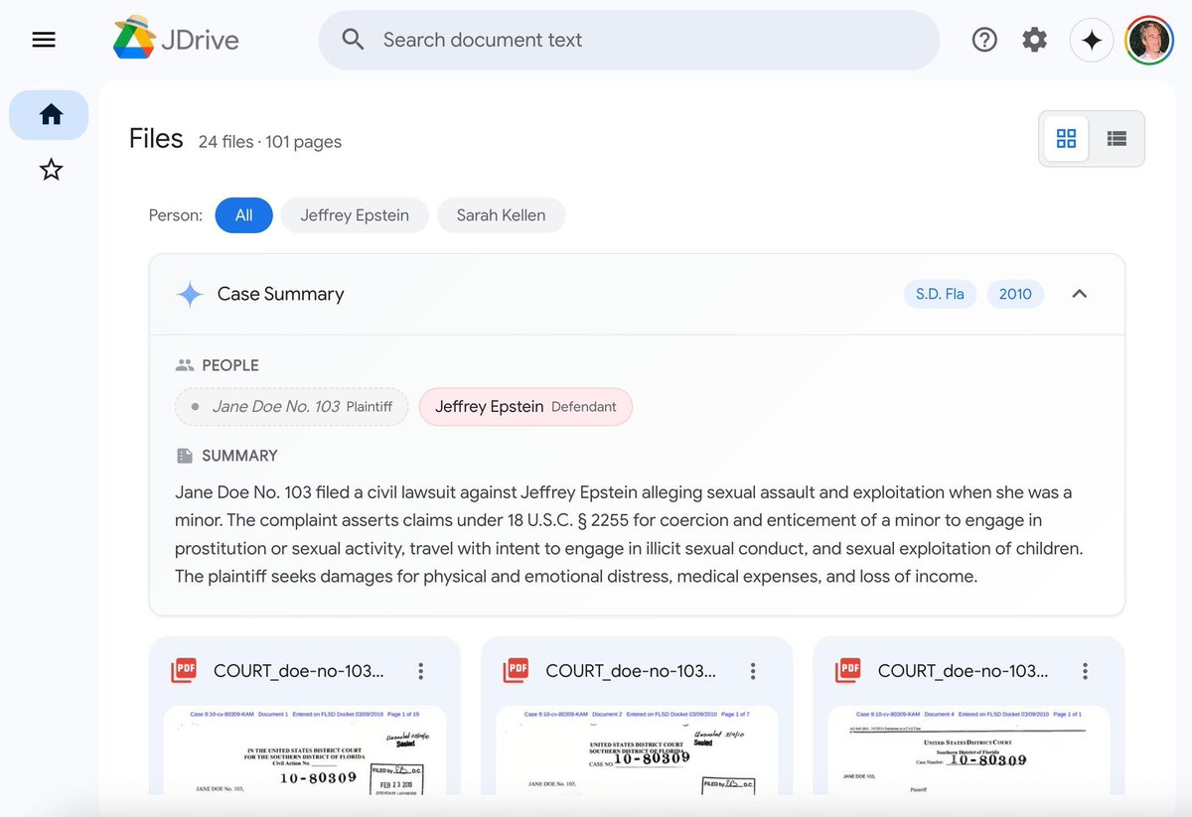Open Starred items in the sidebar
Image resolution: width=1192 pixels, height=817 pixels.
pos(51,170)
